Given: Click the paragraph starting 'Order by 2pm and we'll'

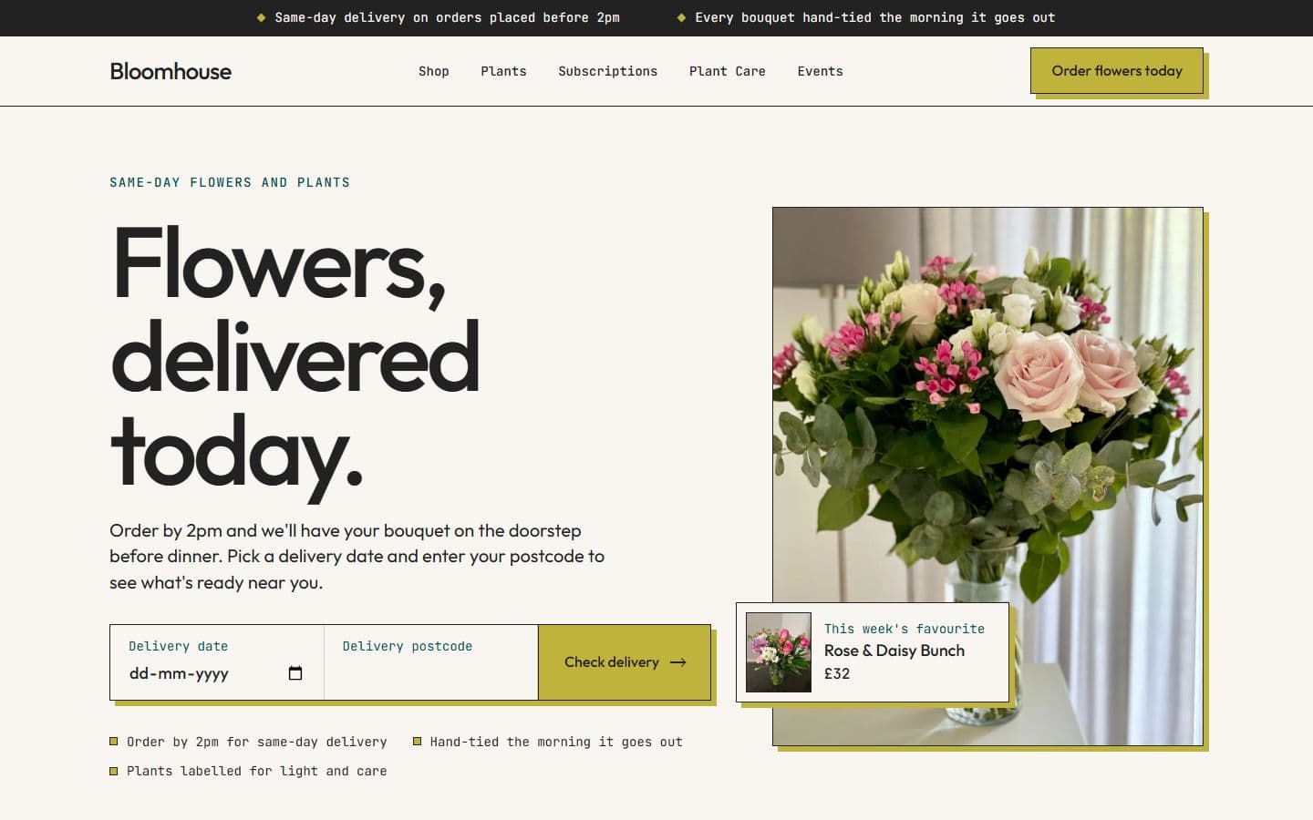Looking at the screenshot, I should 357,556.
